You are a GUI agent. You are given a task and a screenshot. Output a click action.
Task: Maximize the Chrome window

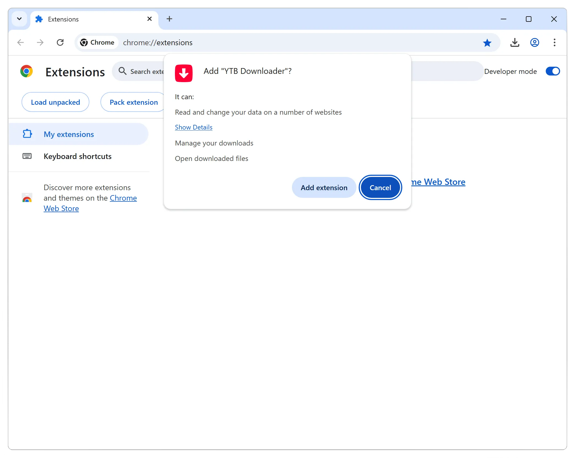tap(529, 19)
